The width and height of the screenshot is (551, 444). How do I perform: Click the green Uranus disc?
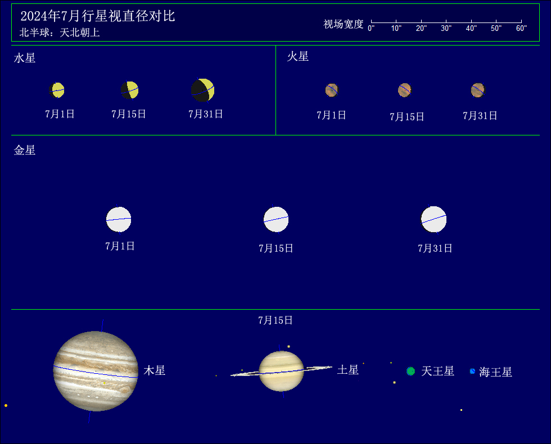(411, 371)
